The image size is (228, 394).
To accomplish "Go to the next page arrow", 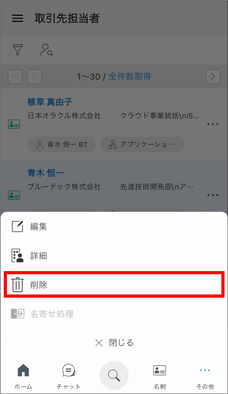I will pos(213,76).
